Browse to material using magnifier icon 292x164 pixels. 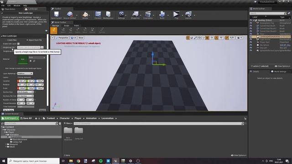(34, 61)
